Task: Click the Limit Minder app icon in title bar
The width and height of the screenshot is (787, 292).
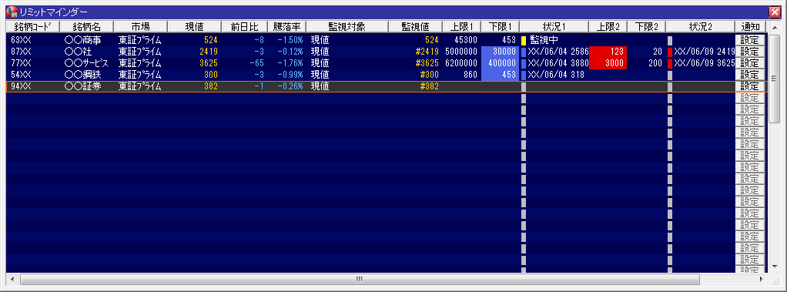Action: 12,11
